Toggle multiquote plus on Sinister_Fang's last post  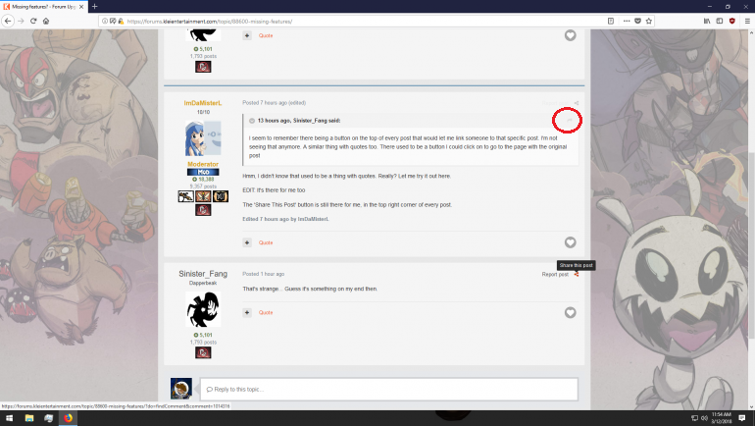tap(247, 313)
